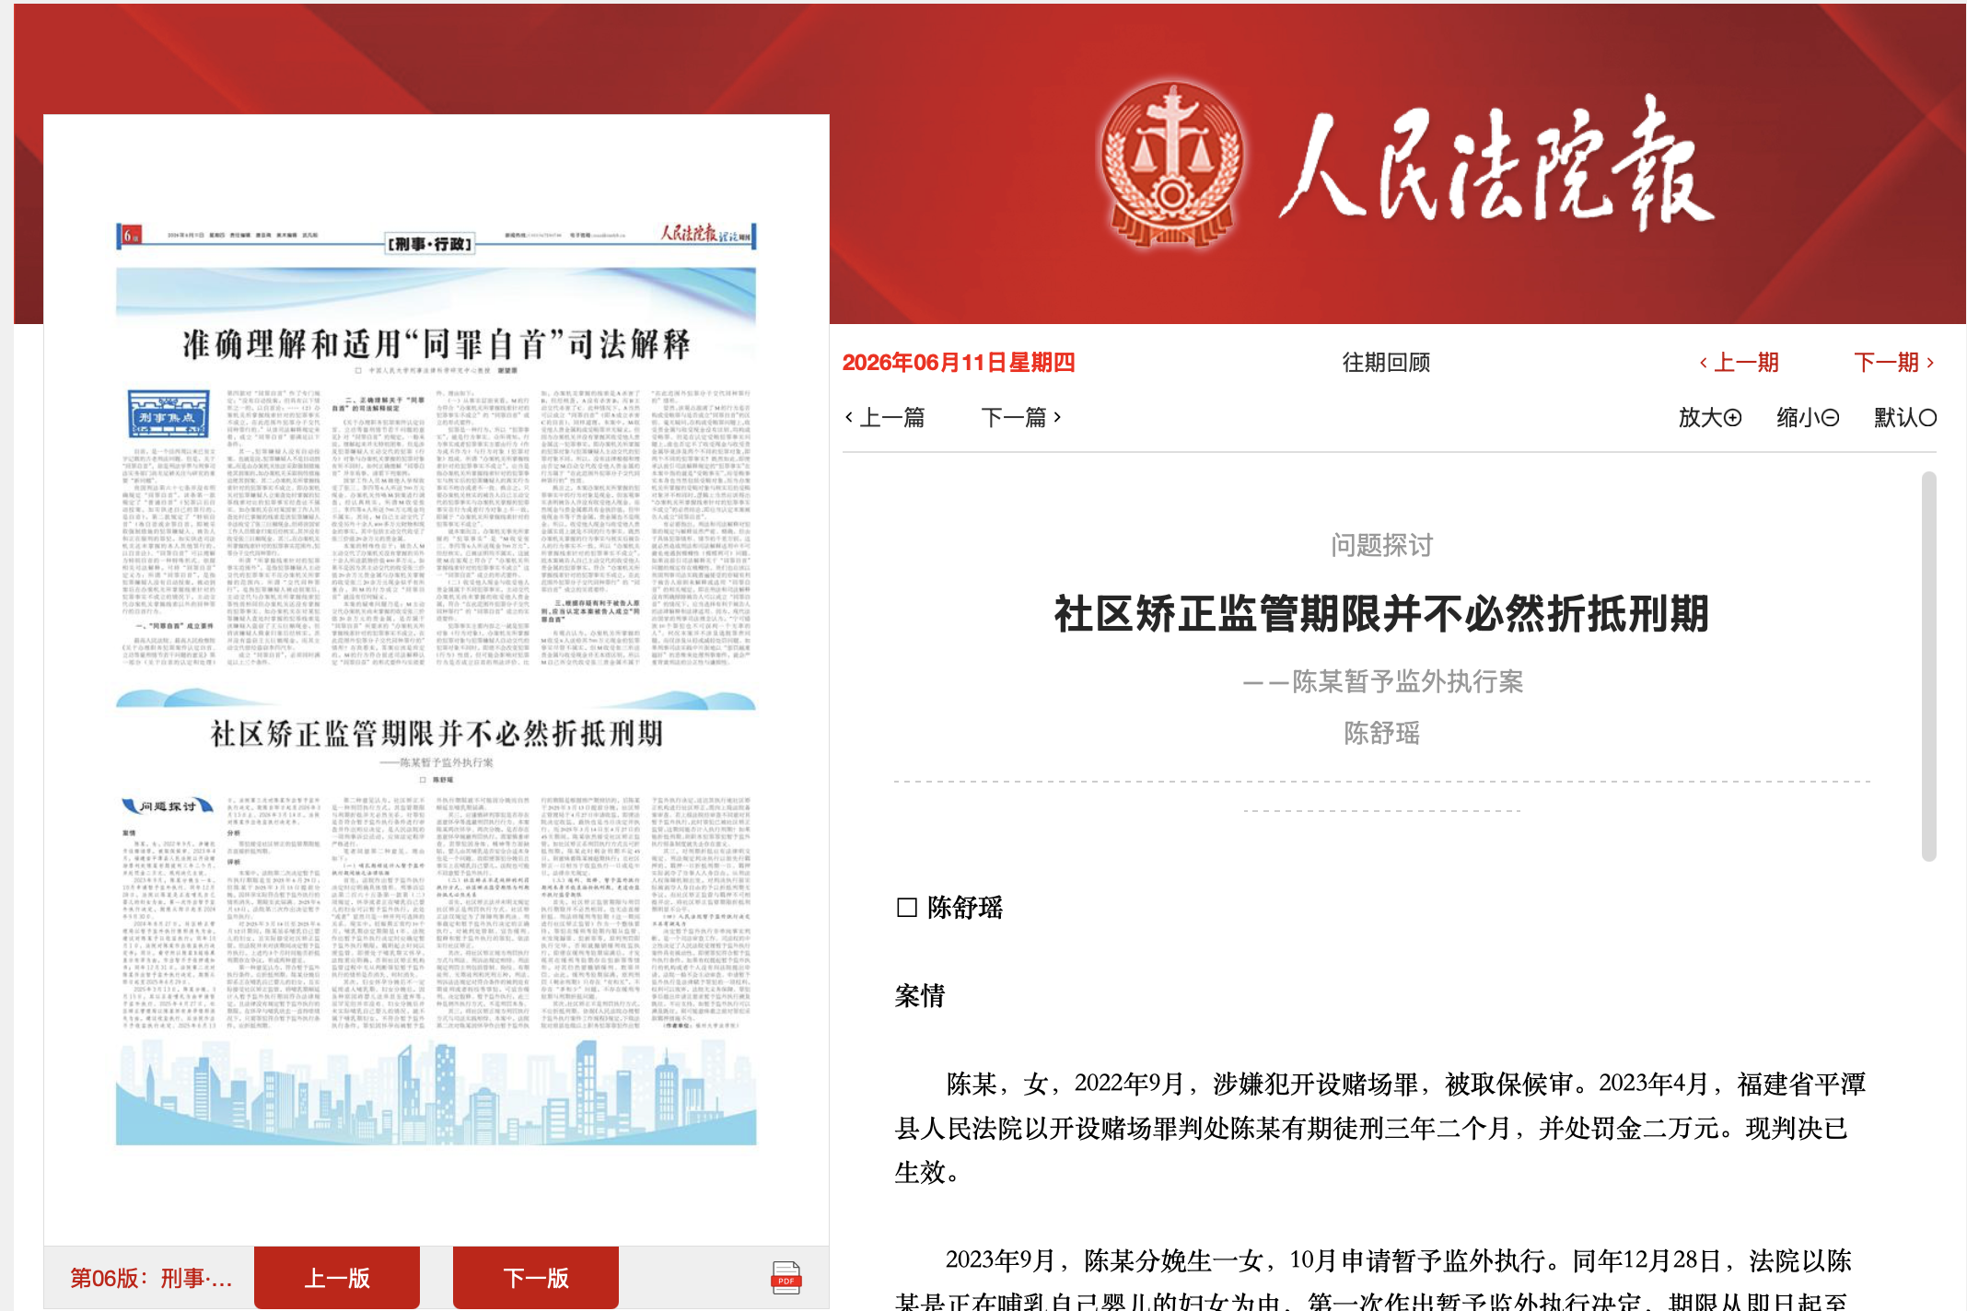Screen dimensions: 1967x1311
Task: Click the 案情 section heading
Action: [920, 996]
